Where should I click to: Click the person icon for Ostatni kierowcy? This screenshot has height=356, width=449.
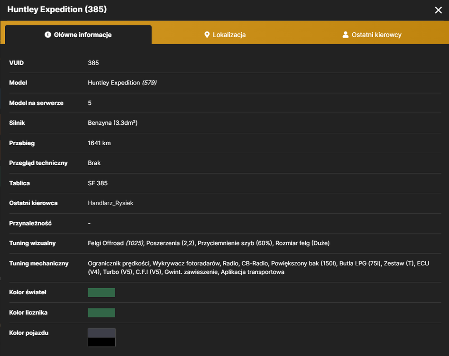tap(346, 35)
